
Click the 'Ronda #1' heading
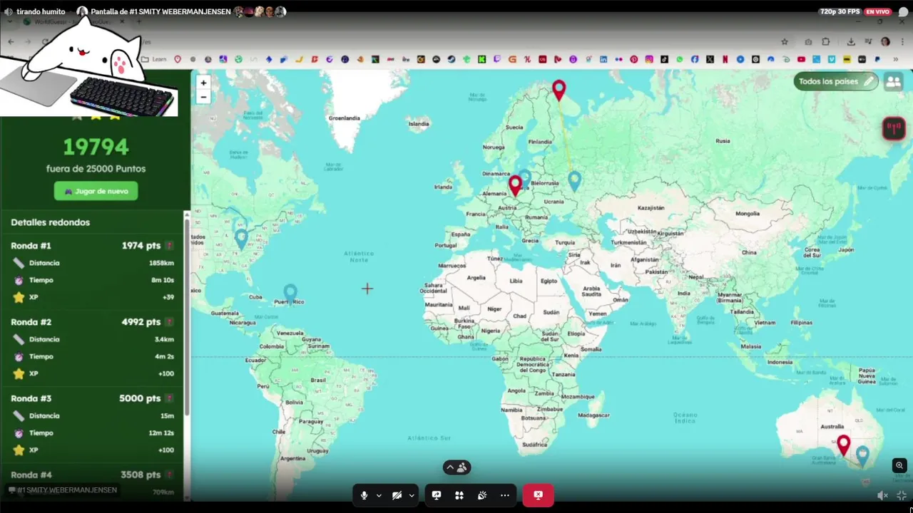pos(31,246)
